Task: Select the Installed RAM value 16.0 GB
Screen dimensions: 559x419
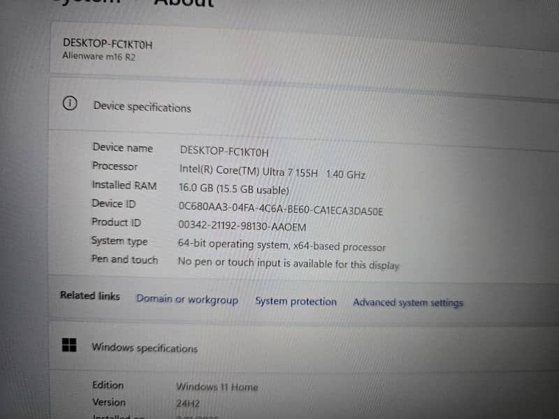Action: (x=234, y=189)
